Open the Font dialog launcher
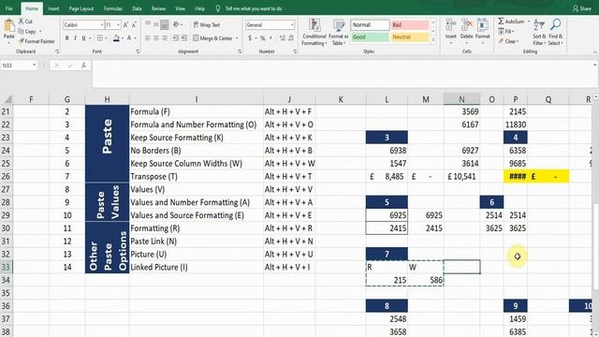Viewport: 599px width, 337px height. click(138, 51)
